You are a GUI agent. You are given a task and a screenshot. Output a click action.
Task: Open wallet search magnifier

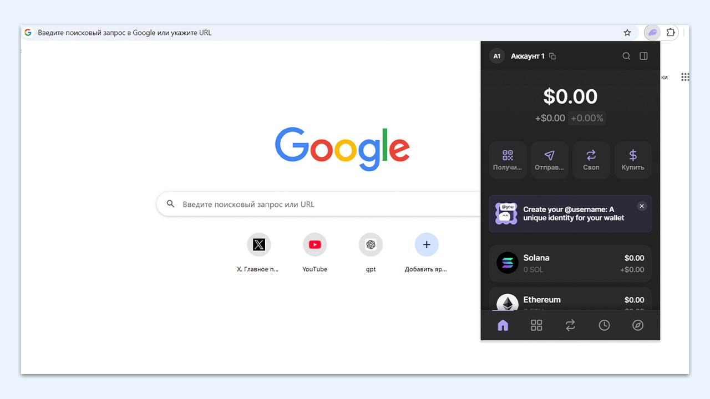pyautogui.click(x=626, y=56)
